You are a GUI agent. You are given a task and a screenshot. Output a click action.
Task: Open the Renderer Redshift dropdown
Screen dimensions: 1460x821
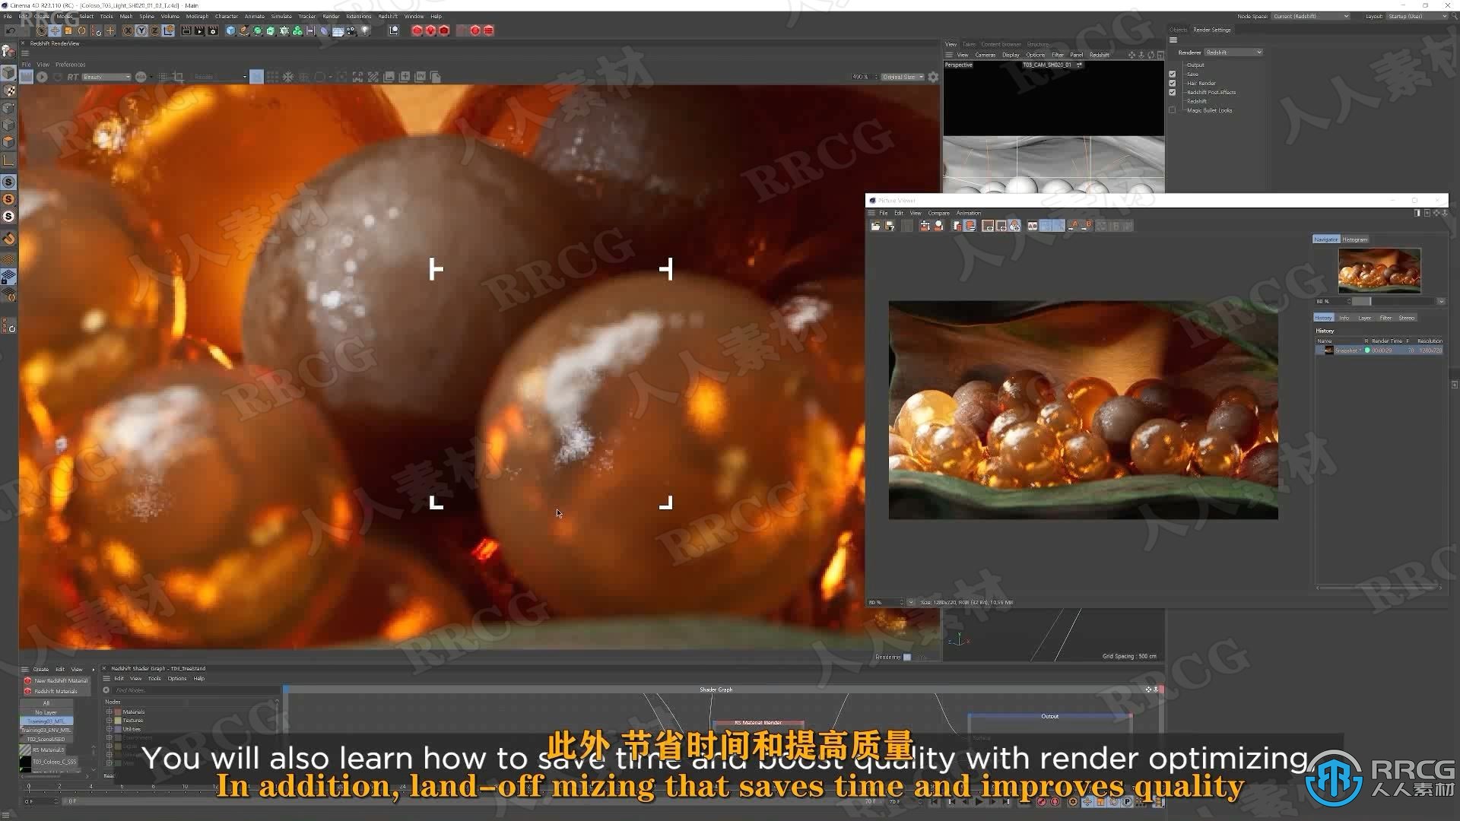point(1234,52)
